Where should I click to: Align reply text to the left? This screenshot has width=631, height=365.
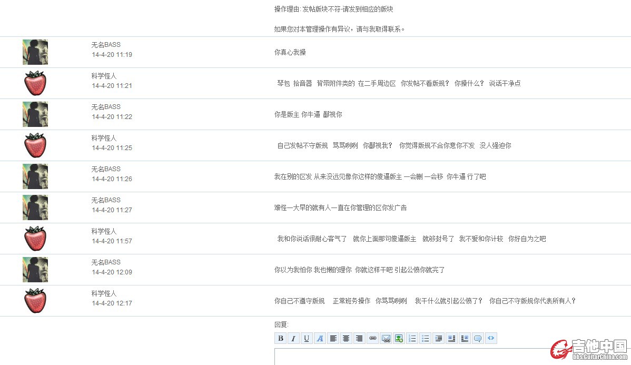(333, 339)
